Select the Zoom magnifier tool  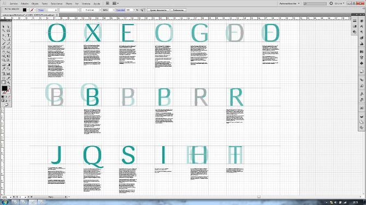(8, 82)
